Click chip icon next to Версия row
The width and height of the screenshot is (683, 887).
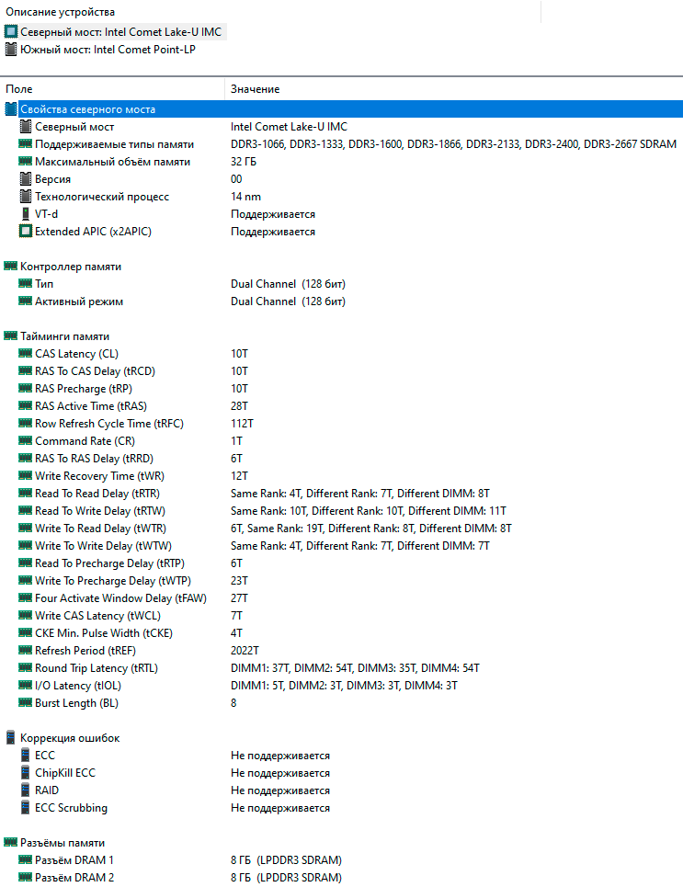tap(26, 178)
